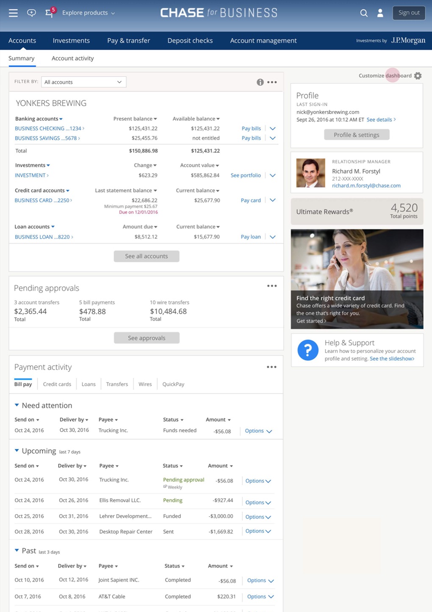Open the user profile icon in header

click(x=380, y=13)
